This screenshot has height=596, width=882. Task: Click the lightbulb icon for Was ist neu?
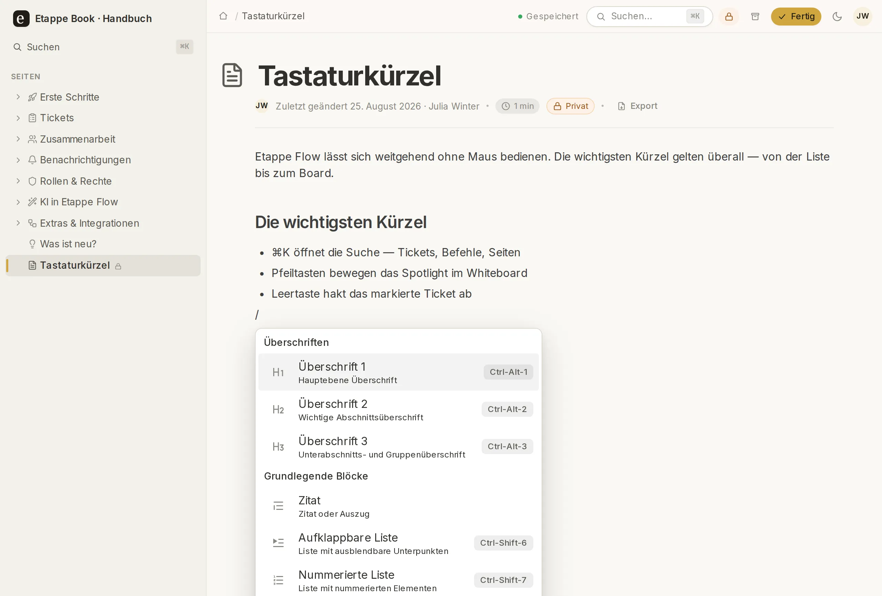[32, 244]
